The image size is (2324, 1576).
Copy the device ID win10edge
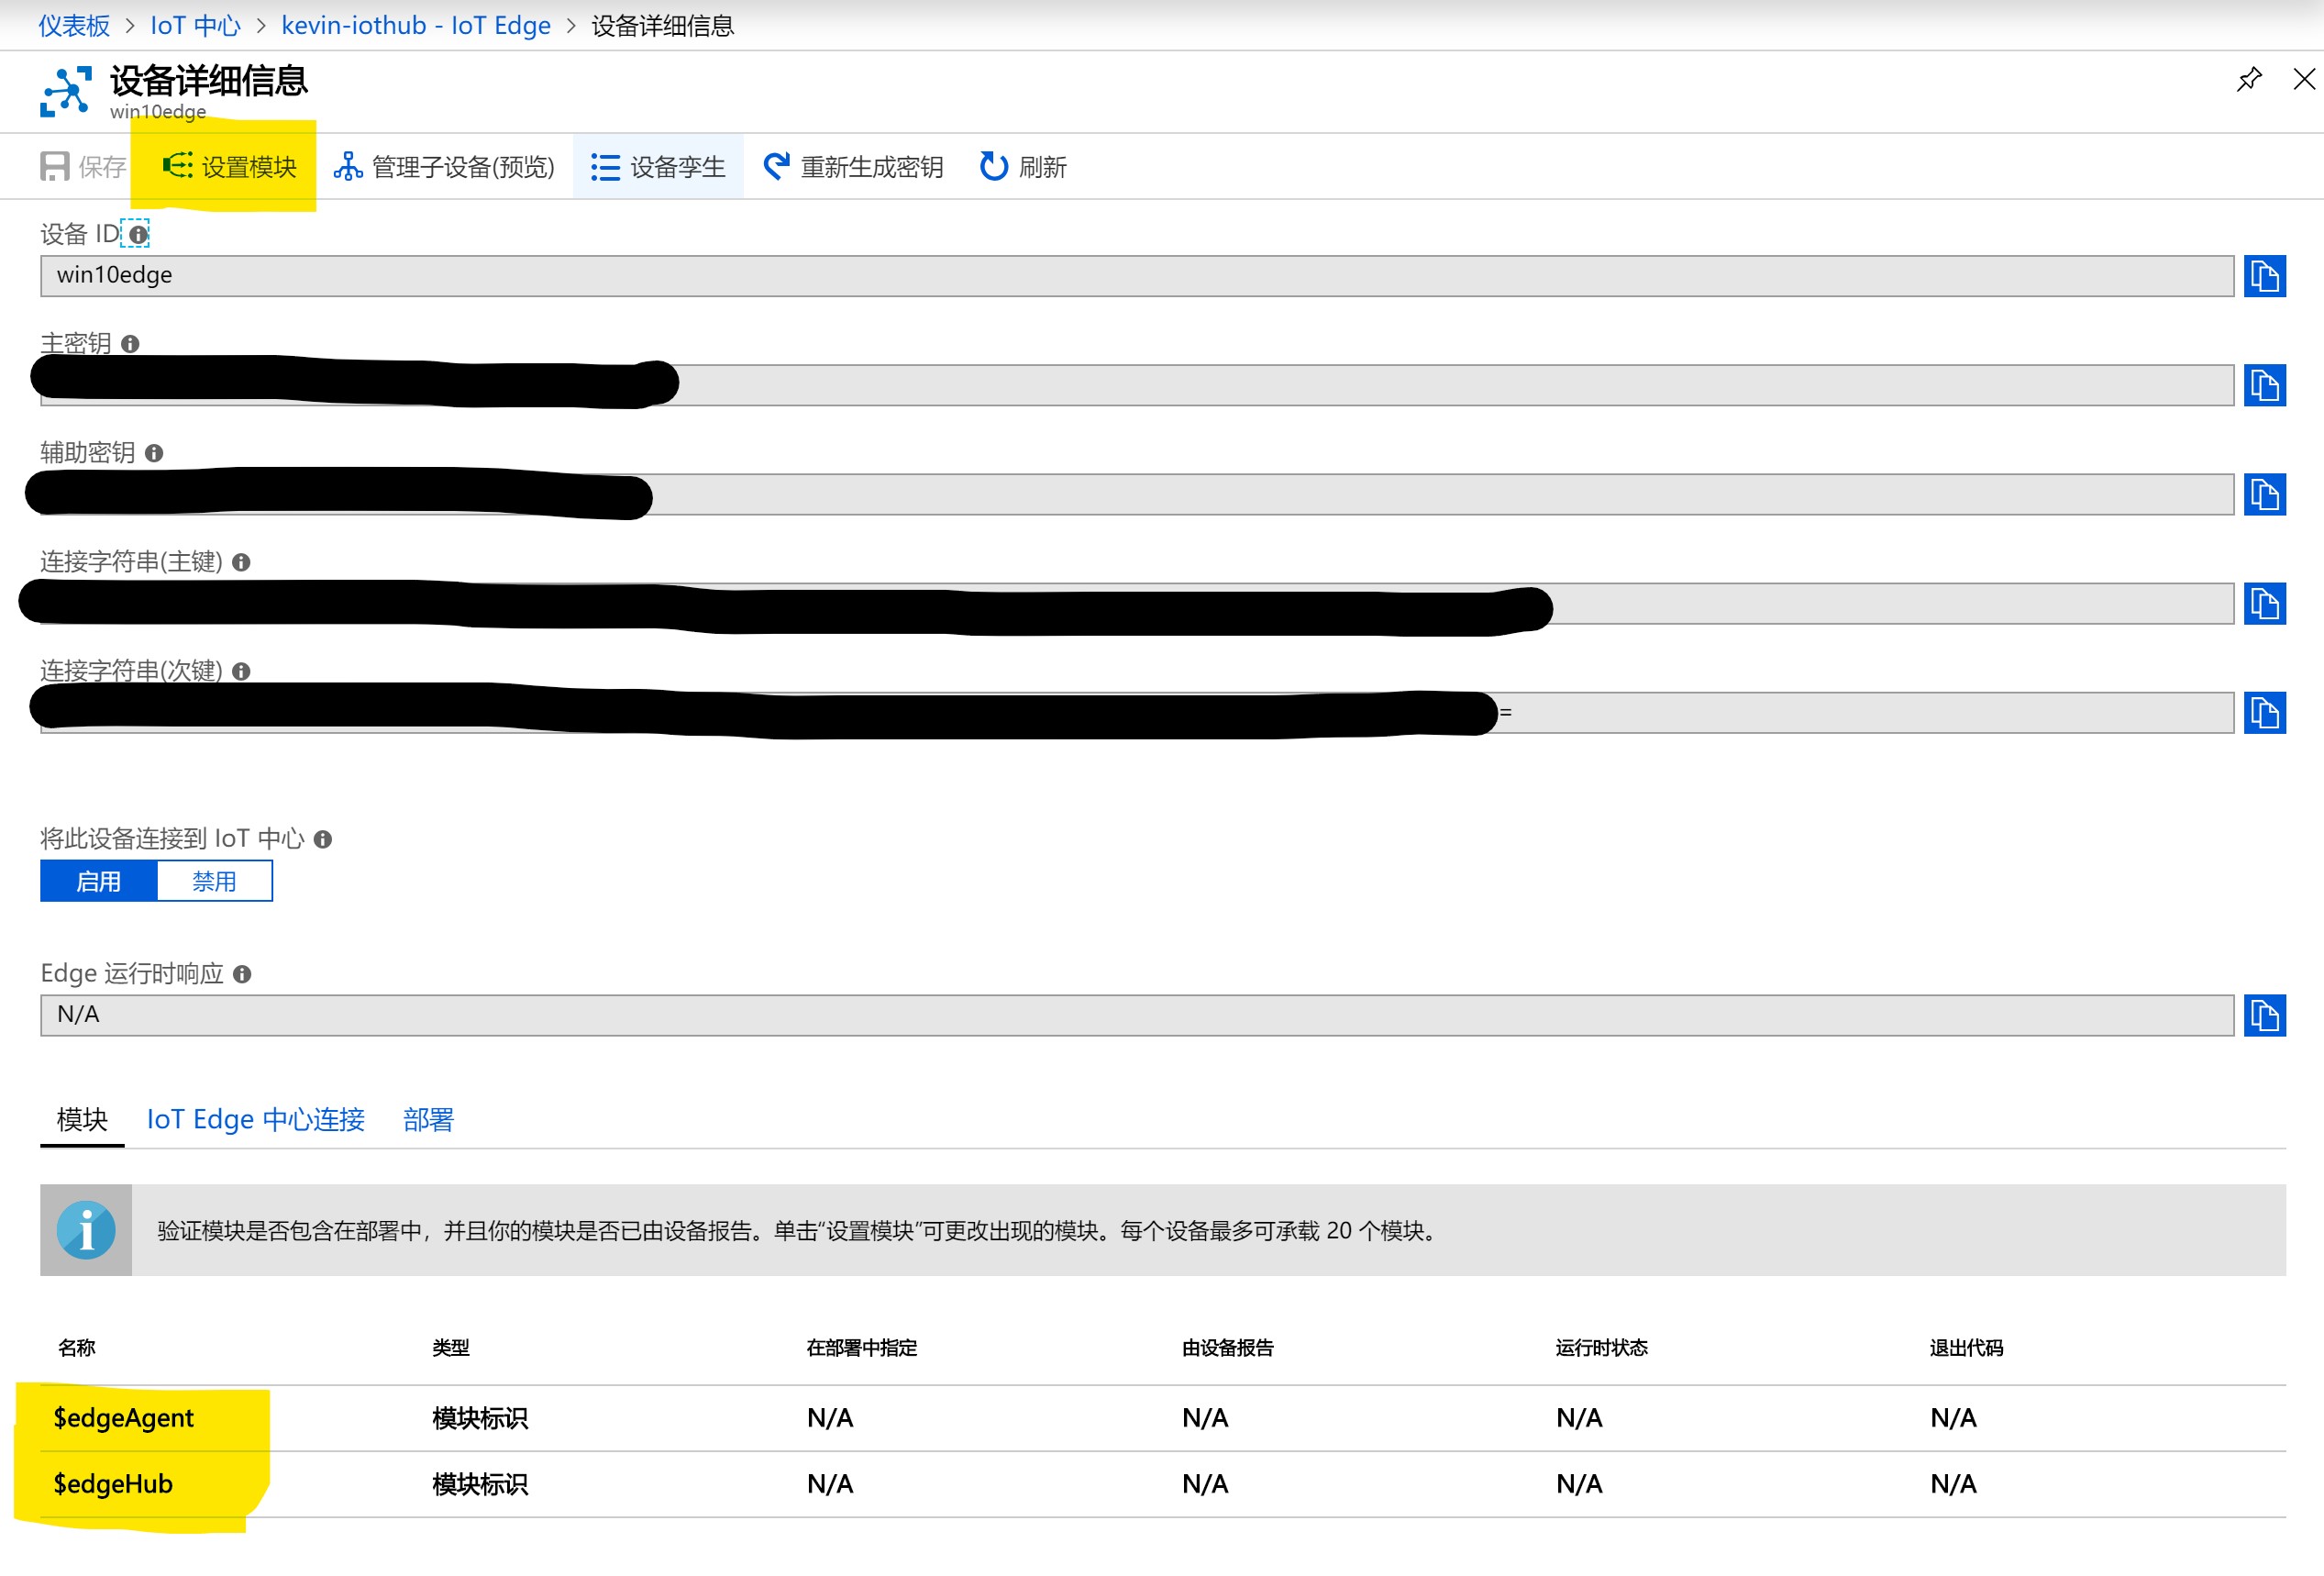(2265, 276)
